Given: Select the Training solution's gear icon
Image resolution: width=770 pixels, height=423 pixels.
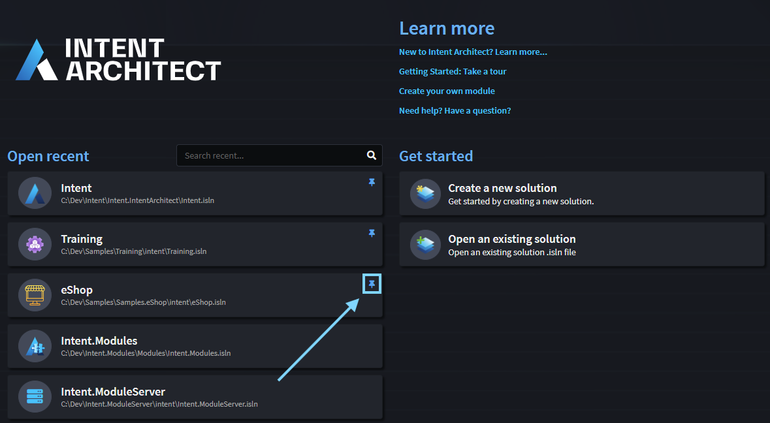Looking at the screenshot, I should coord(34,244).
